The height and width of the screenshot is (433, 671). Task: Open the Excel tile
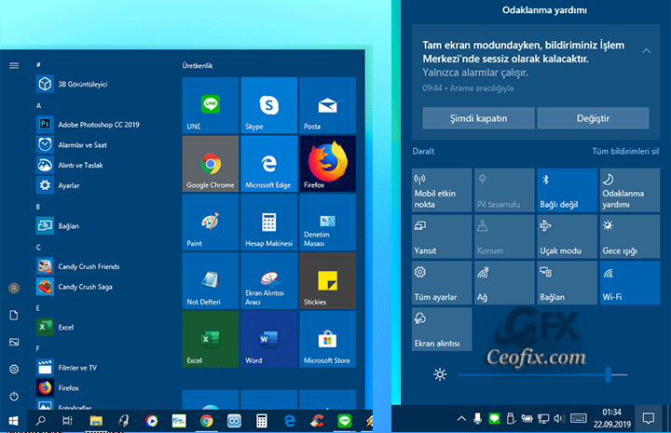tap(211, 339)
